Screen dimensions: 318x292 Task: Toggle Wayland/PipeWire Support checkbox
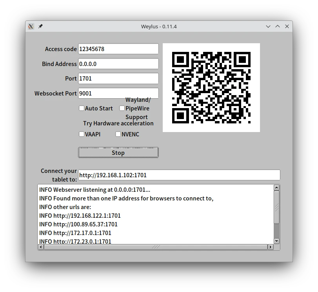pyautogui.click(x=122, y=108)
